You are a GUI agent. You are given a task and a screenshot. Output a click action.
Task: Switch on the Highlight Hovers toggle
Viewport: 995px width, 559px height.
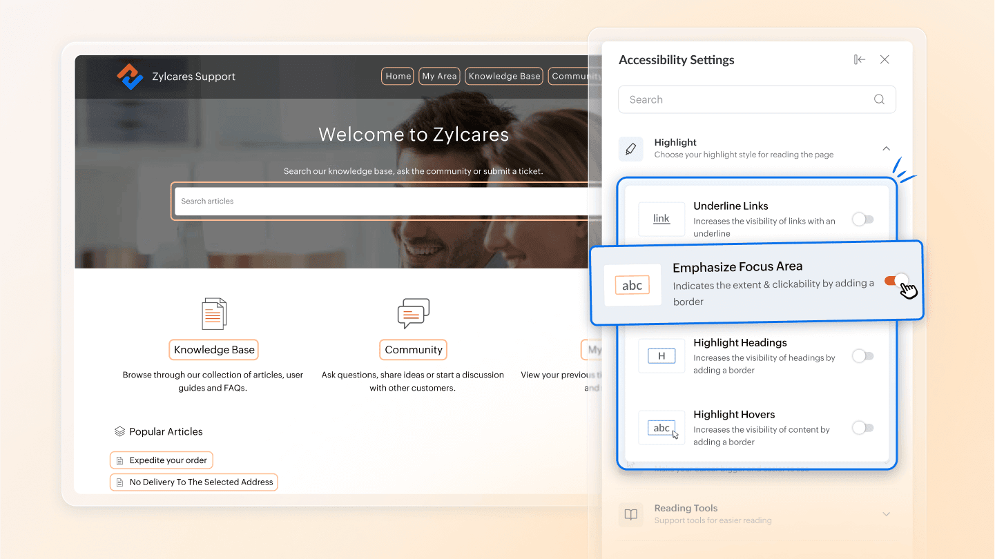tap(862, 428)
